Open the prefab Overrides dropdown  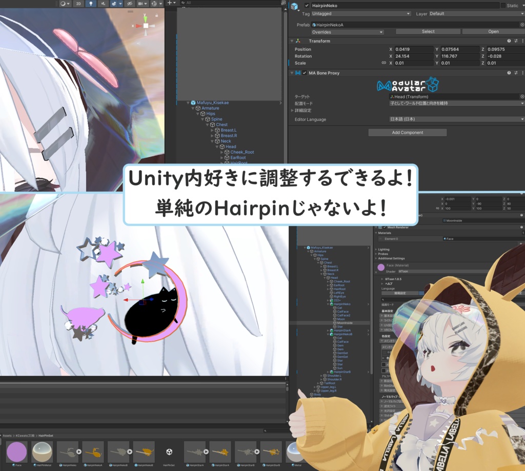click(x=347, y=32)
